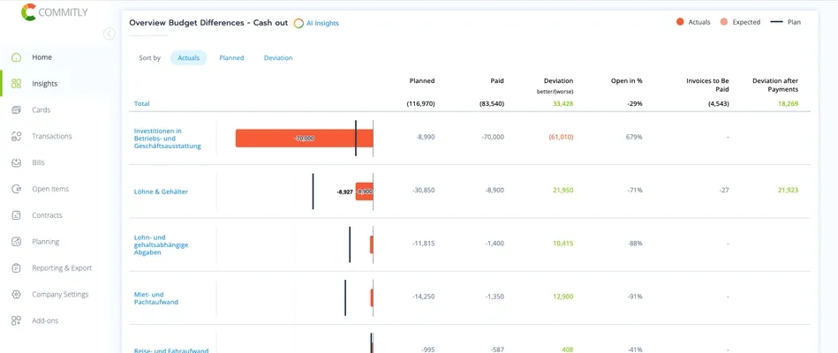Click the deviation value 21,950

click(563, 190)
